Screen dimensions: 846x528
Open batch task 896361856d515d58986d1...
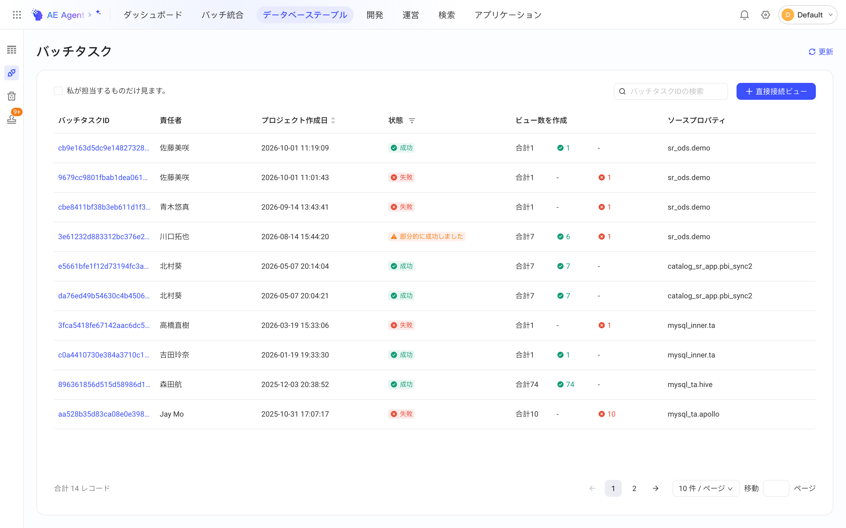(x=104, y=384)
